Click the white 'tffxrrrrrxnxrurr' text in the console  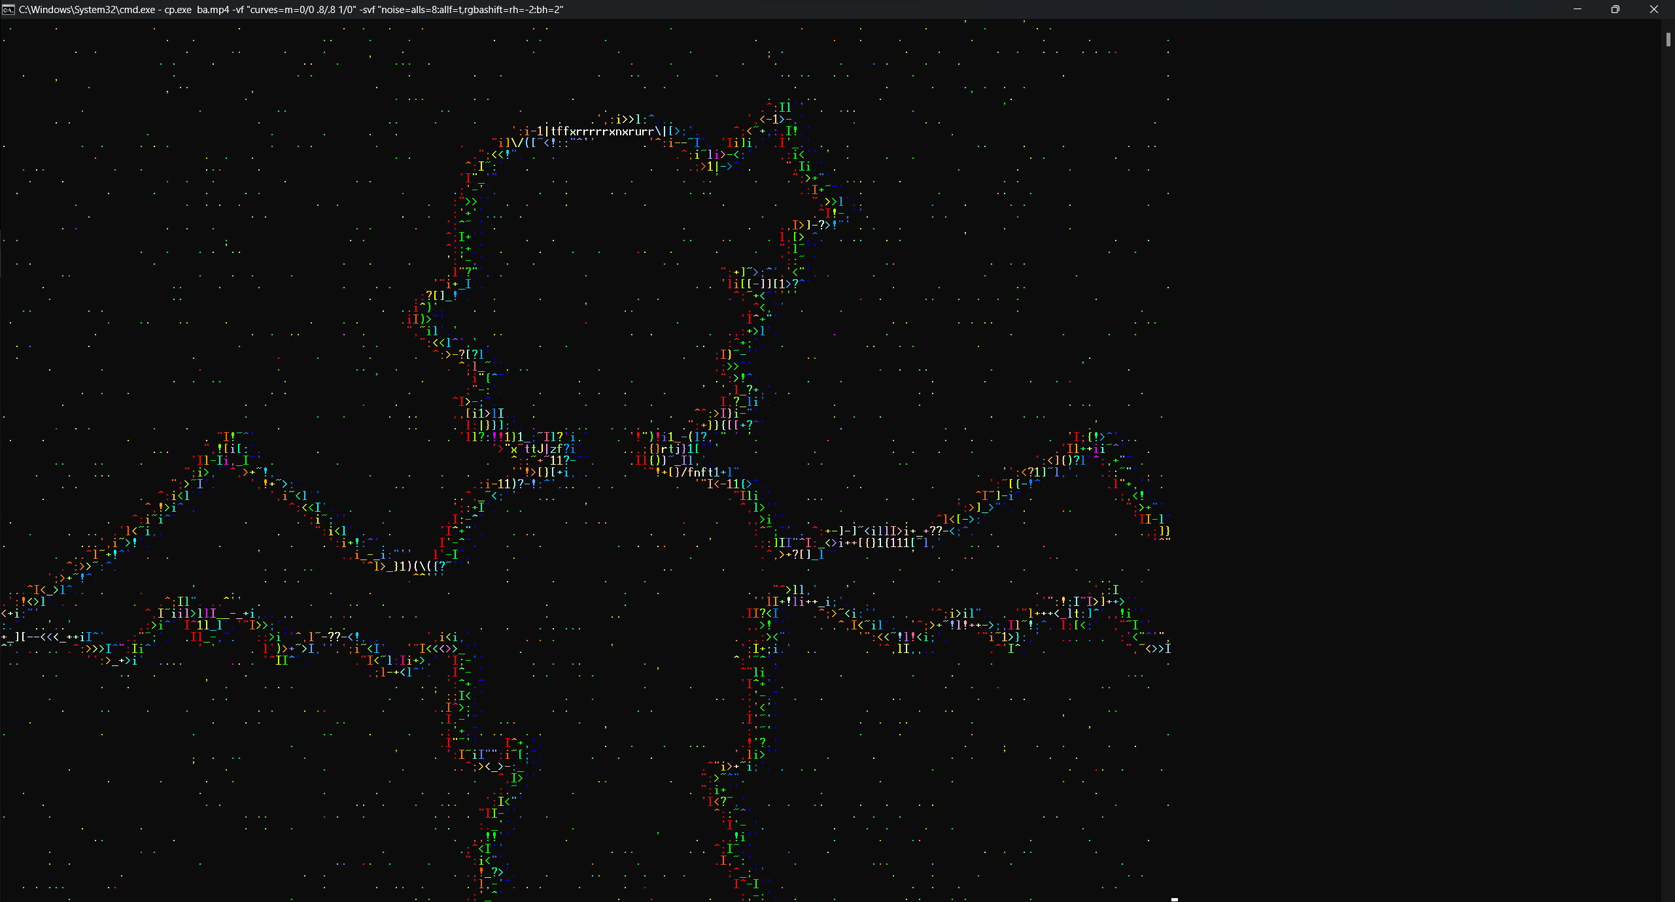coord(603,131)
